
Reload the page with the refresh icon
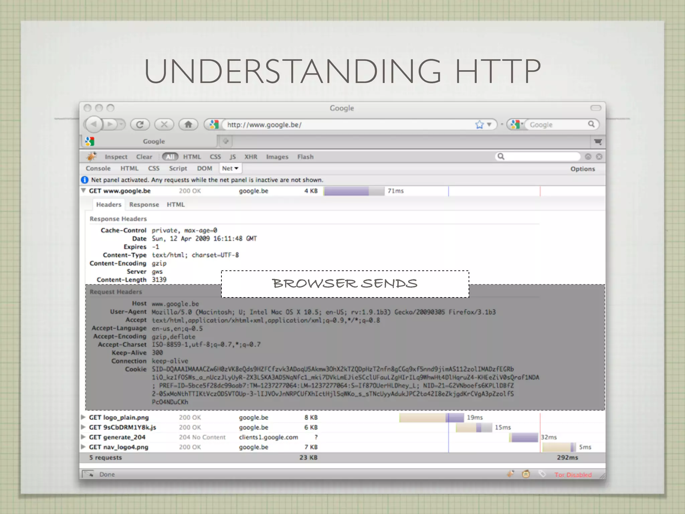[140, 124]
